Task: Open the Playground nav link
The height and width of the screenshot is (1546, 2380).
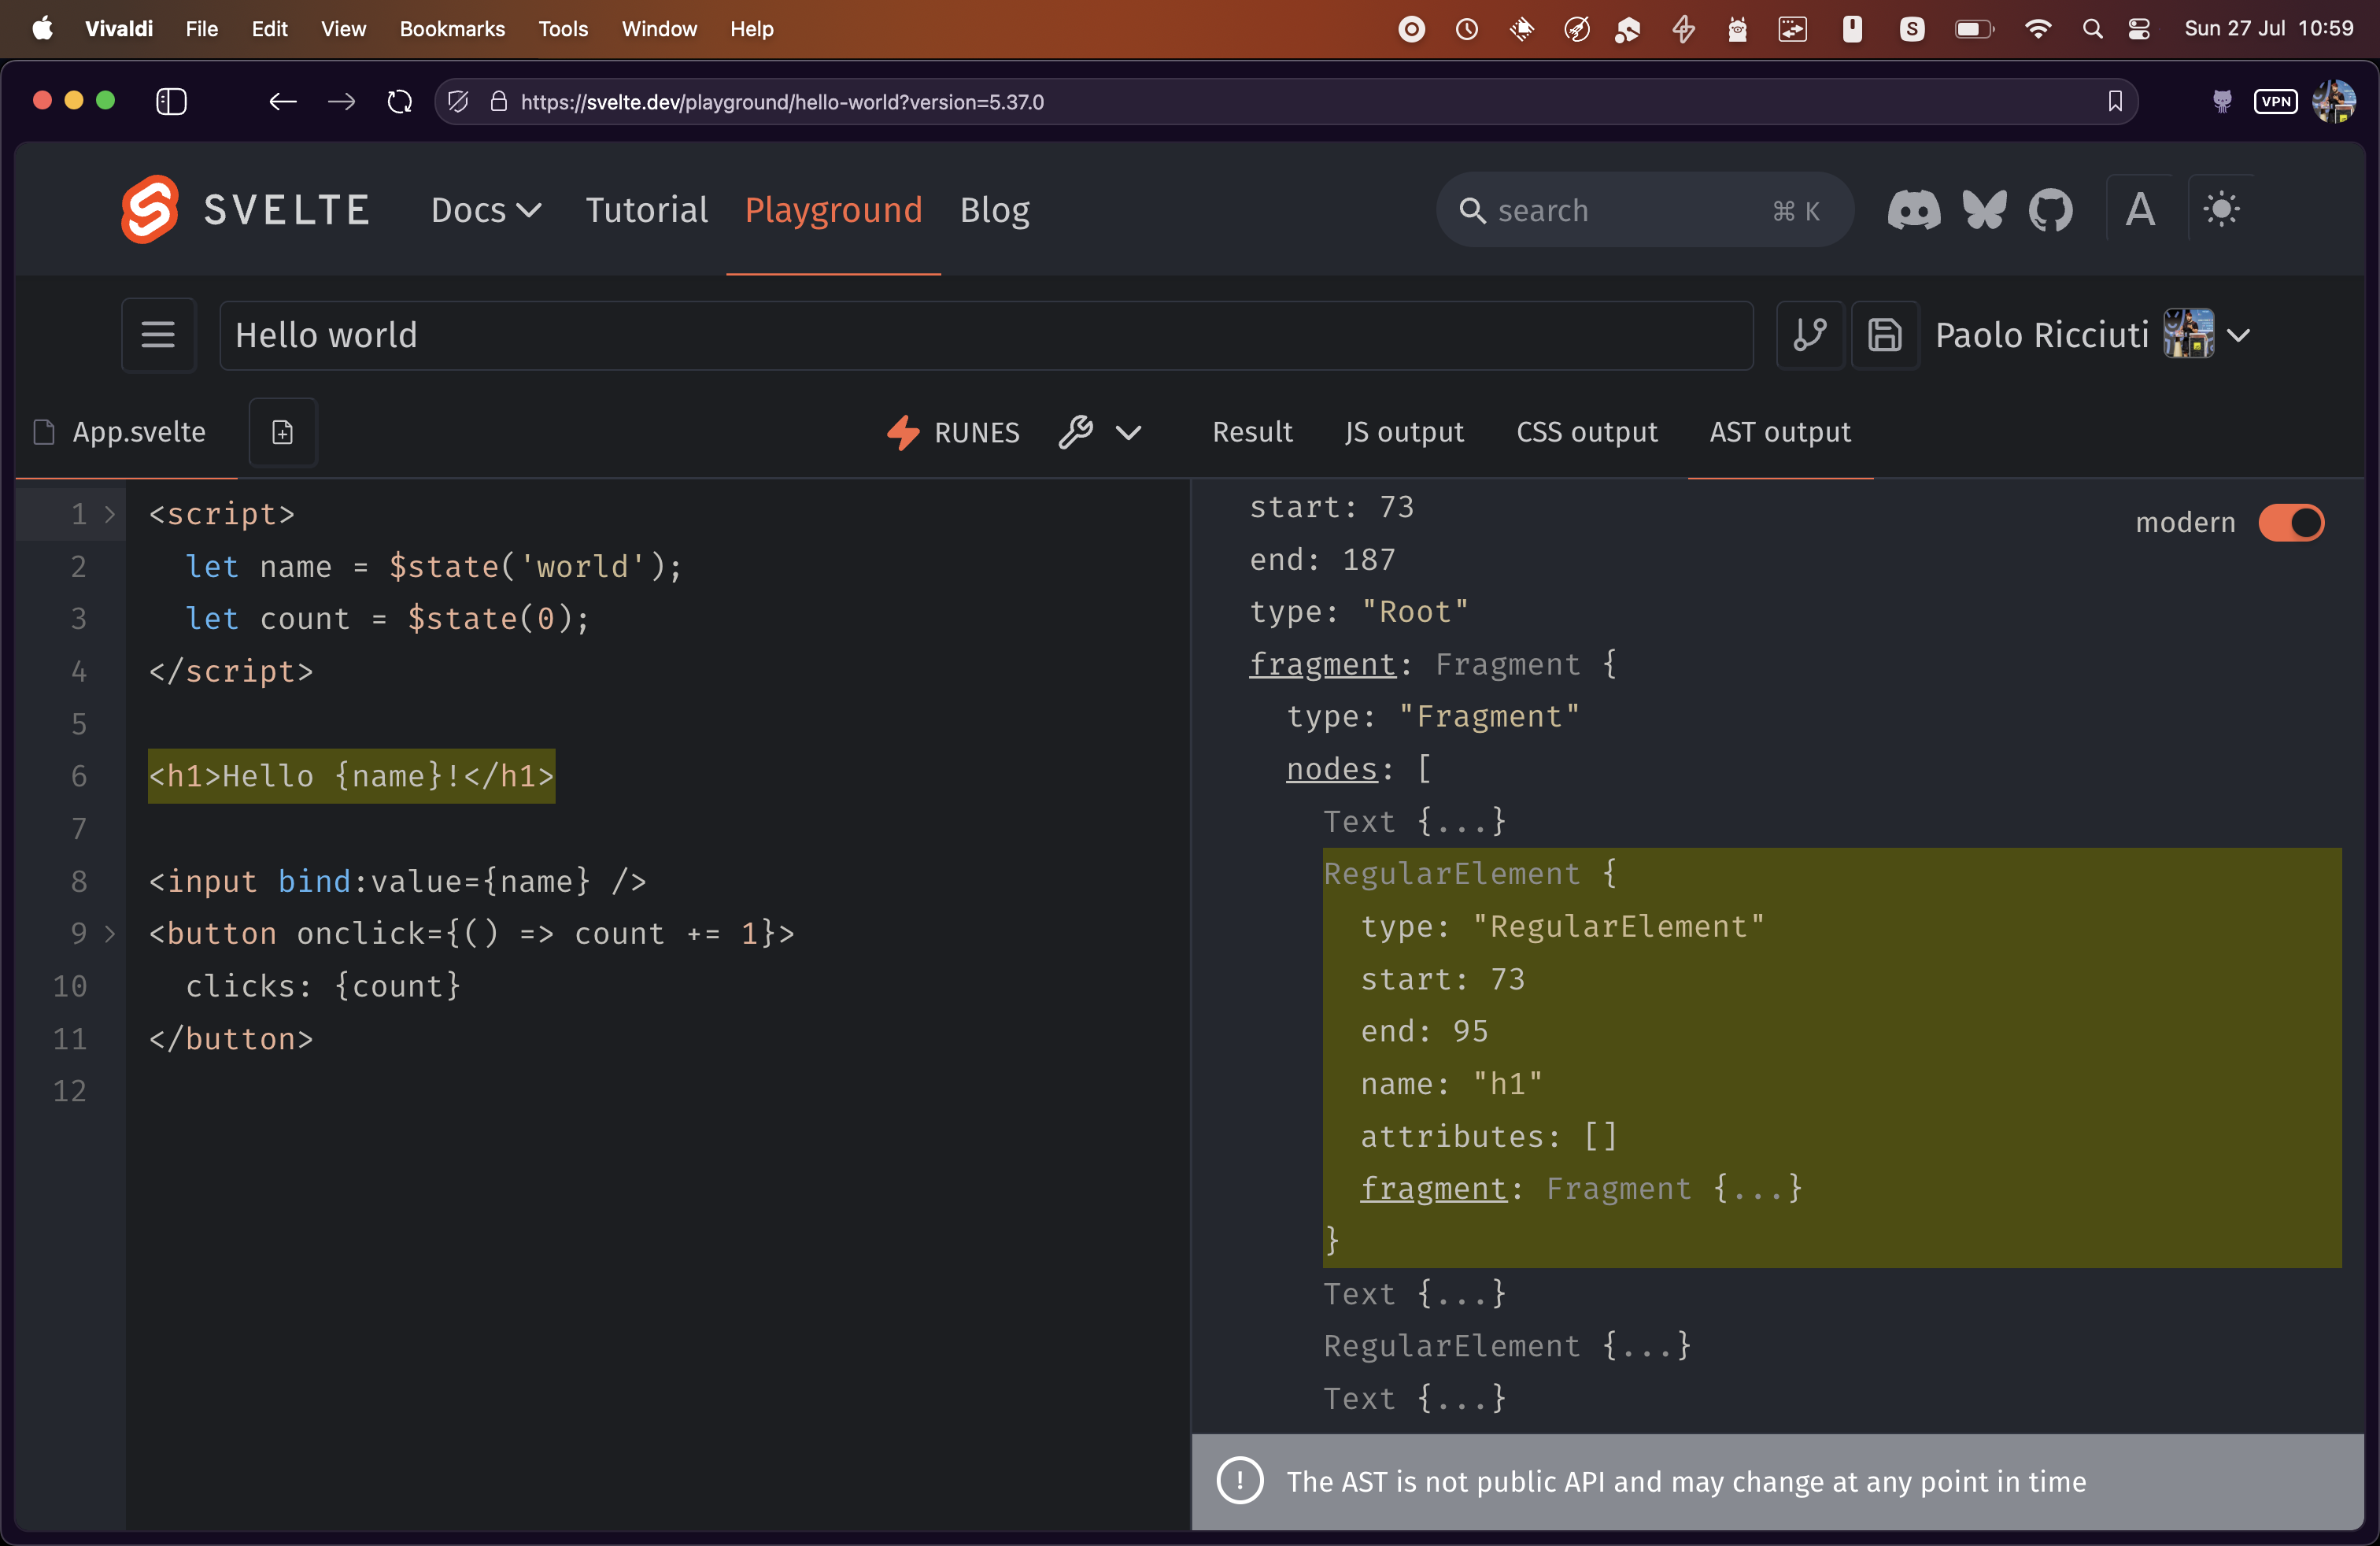Action: coord(833,210)
